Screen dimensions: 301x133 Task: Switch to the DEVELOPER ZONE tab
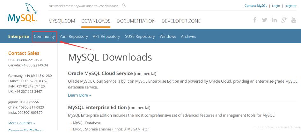pyautogui.click(x=181, y=21)
